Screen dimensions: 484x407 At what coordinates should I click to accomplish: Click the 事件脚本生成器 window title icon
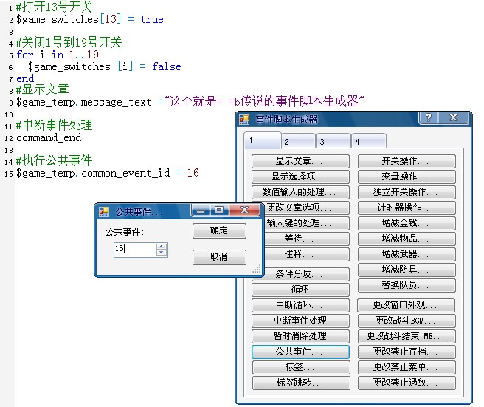coord(244,119)
